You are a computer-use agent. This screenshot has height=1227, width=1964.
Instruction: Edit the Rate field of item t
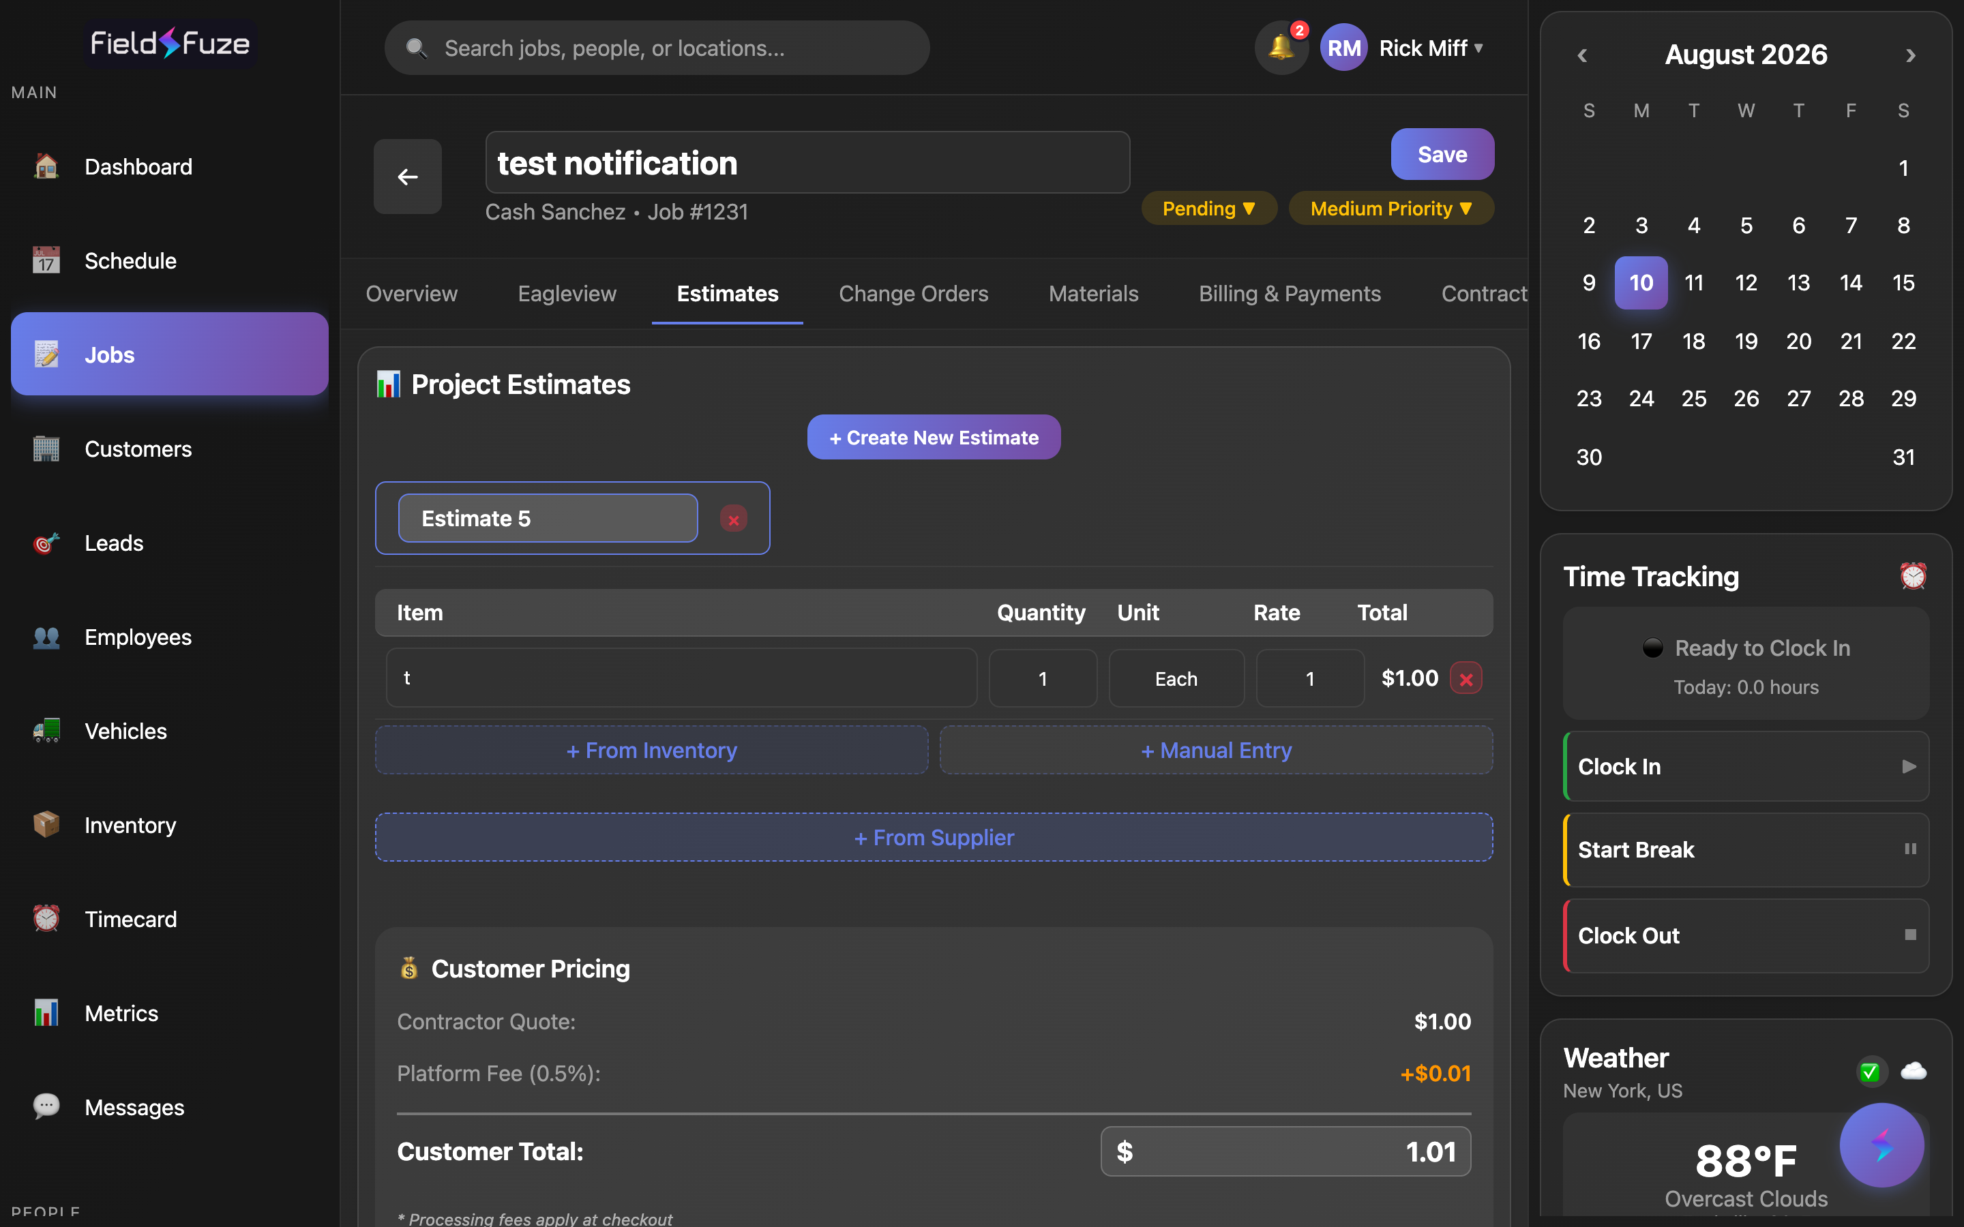1310,678
